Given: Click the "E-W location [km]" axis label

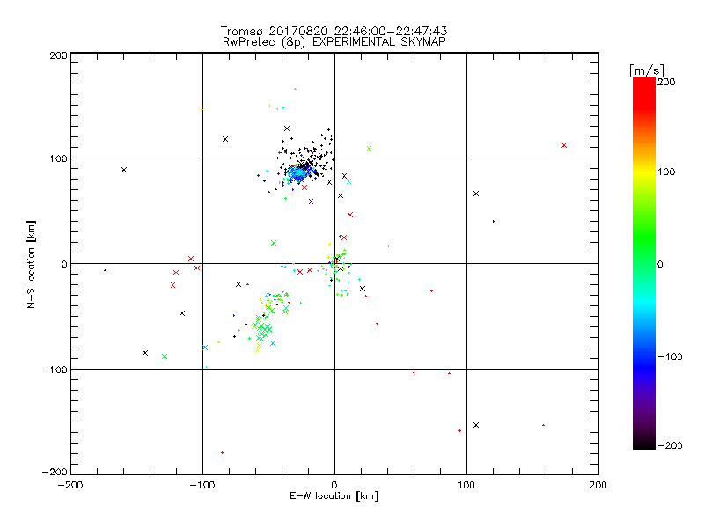Looking at the screenshot, I should coord(334,496).
